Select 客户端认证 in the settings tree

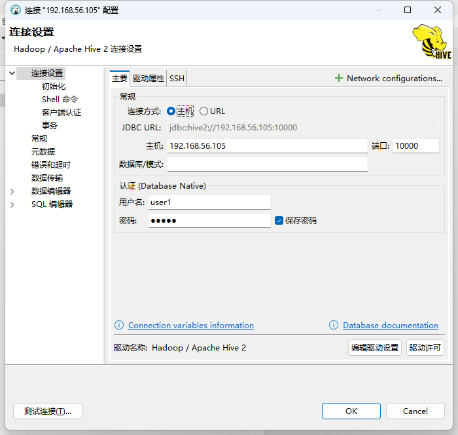pos(62,113)
